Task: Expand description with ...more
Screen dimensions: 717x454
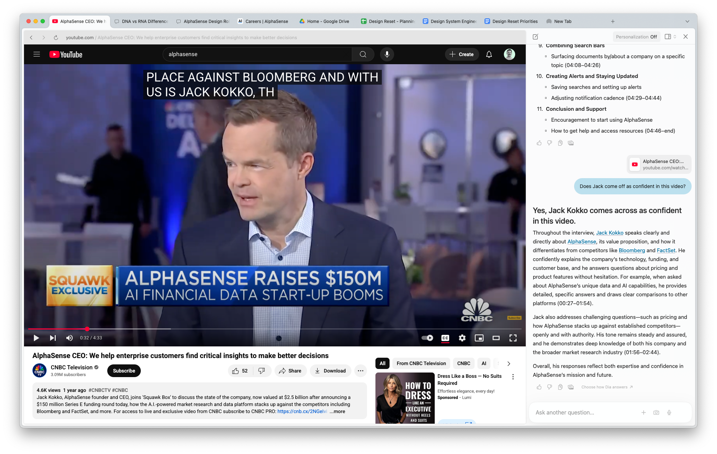Action: [338, 411]
